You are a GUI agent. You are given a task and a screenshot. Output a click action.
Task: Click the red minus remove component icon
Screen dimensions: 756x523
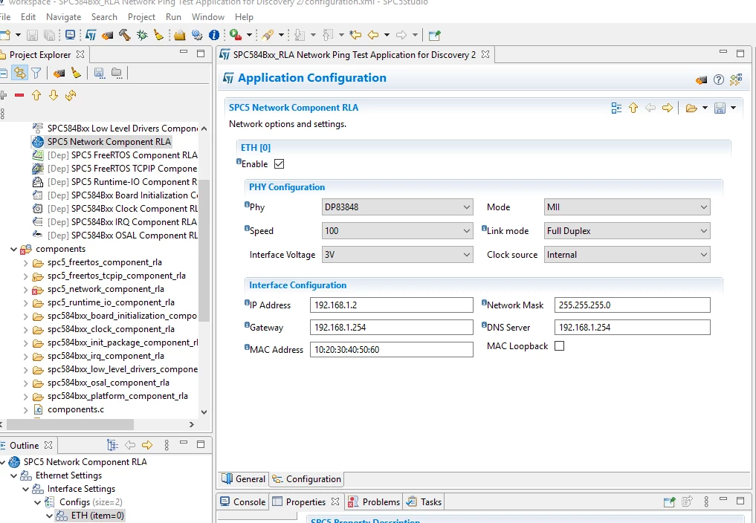(x=19, y=95)
